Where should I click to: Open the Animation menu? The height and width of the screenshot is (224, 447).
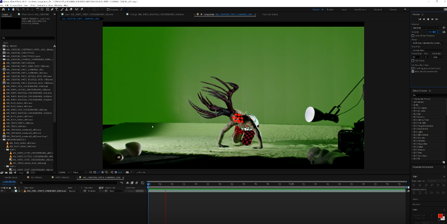42,6
